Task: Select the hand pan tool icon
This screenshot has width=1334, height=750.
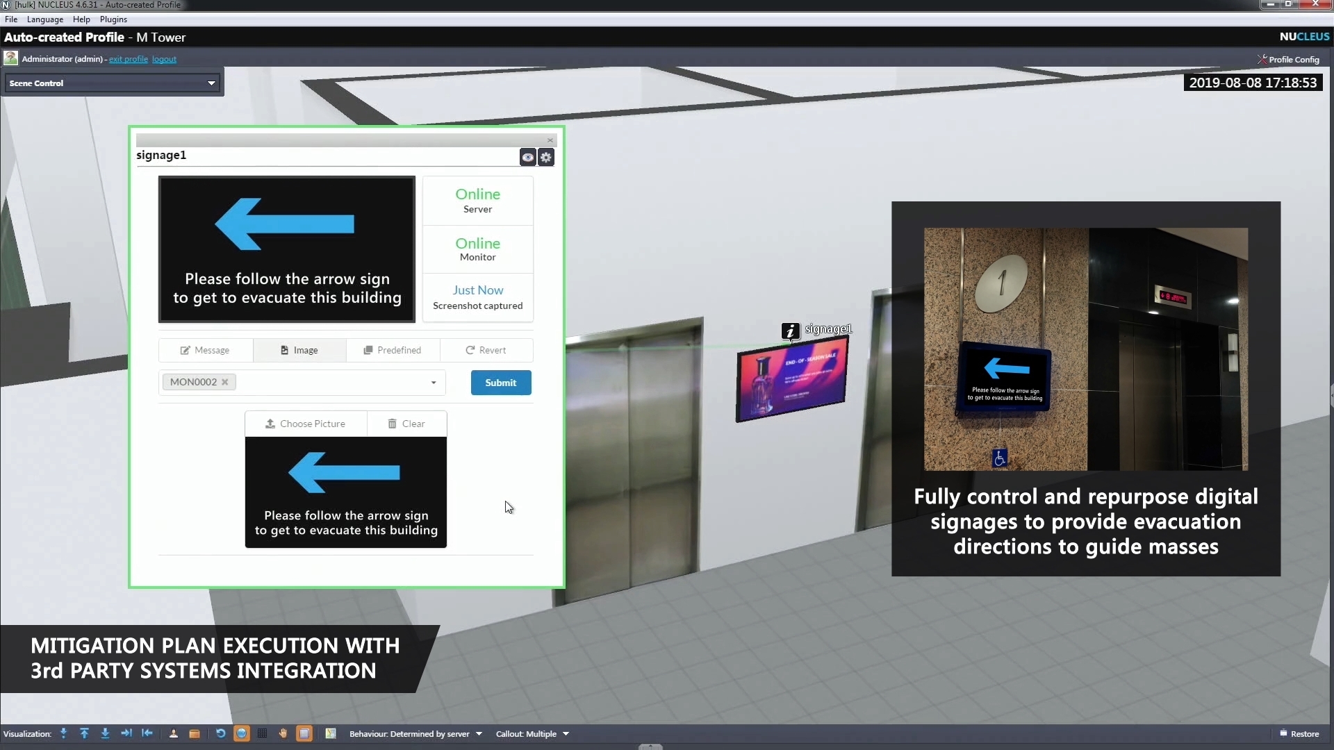Action: [283, 733]
